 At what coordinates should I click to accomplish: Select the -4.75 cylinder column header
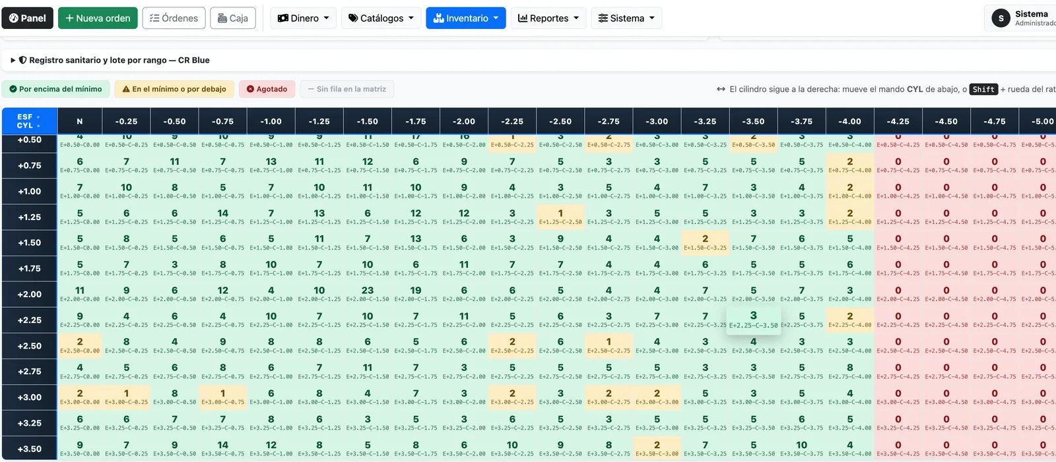[995, 121]
